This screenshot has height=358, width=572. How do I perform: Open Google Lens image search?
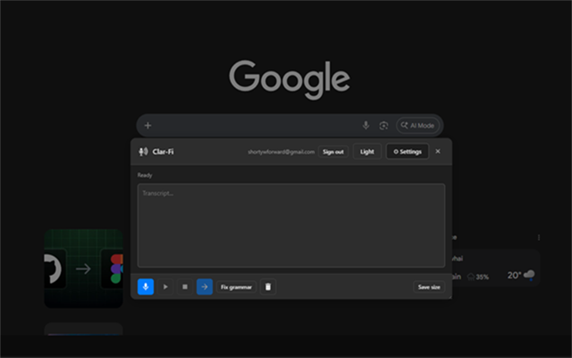coord(384,126)
